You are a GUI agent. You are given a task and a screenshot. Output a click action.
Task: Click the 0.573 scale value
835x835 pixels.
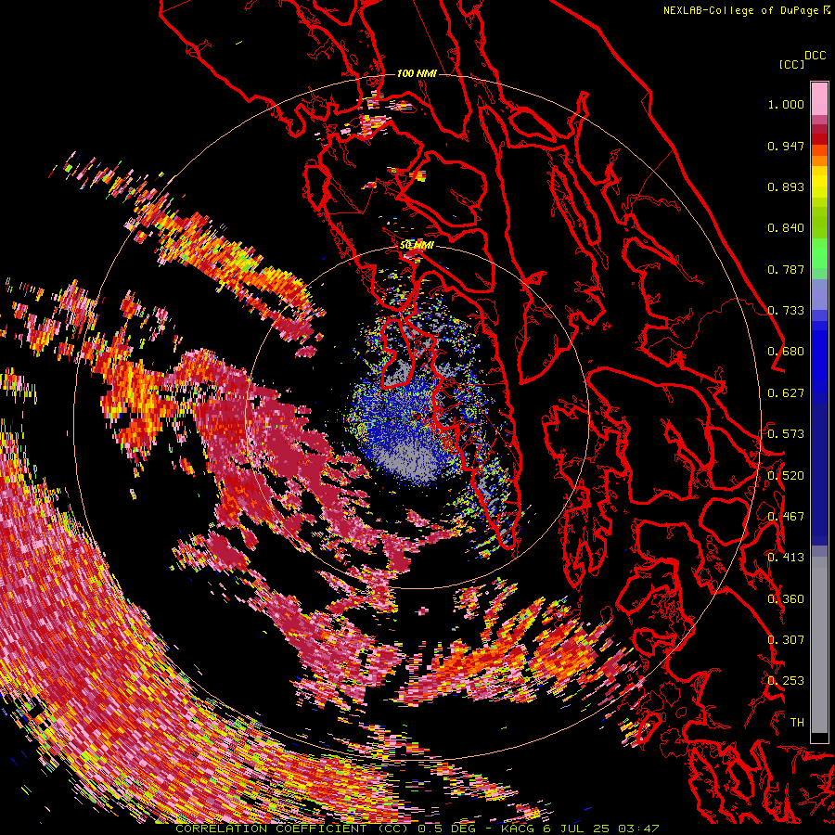786,434
